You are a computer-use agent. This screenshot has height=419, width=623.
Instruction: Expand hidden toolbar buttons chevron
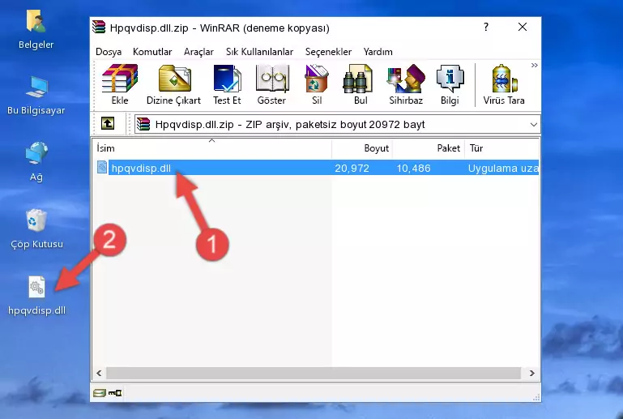535,65
